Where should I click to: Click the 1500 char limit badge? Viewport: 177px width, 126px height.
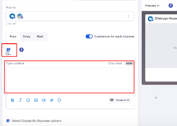point(129,63)
